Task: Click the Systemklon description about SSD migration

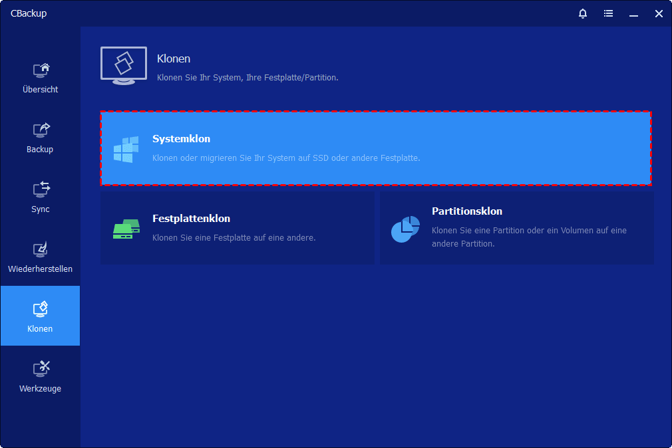Action: [x=286, y=158]
